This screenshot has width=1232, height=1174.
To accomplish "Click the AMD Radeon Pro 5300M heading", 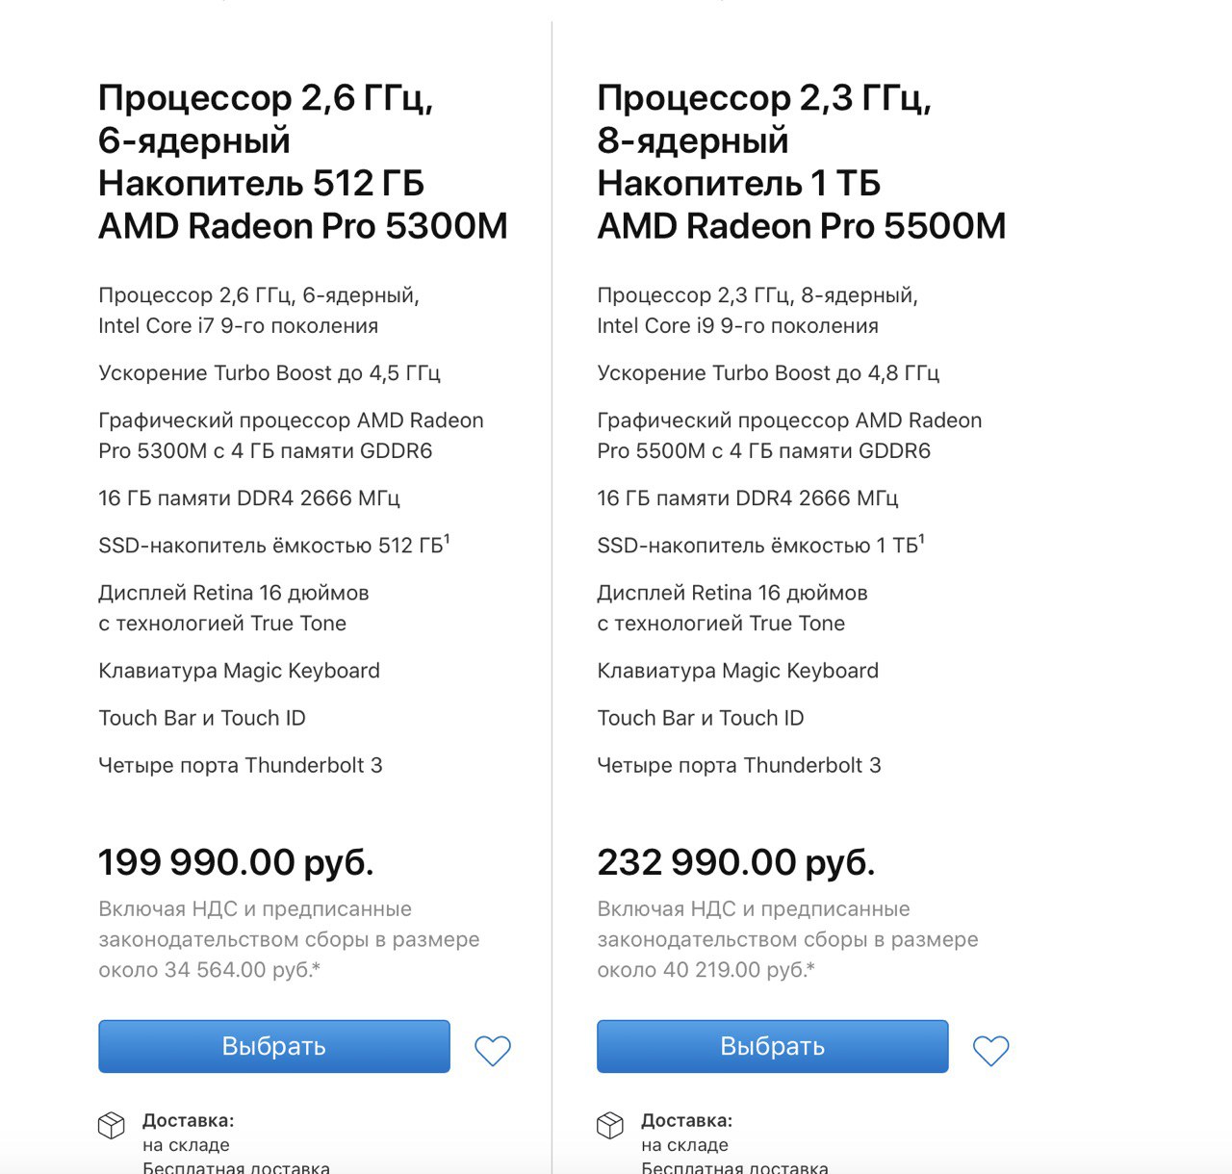I will pyautogui.click(x=303, y=226).
